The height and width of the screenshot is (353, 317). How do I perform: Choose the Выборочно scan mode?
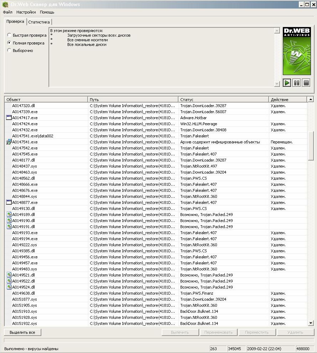9,51
